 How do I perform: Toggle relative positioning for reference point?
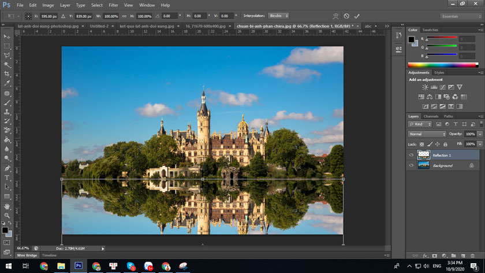63,16
